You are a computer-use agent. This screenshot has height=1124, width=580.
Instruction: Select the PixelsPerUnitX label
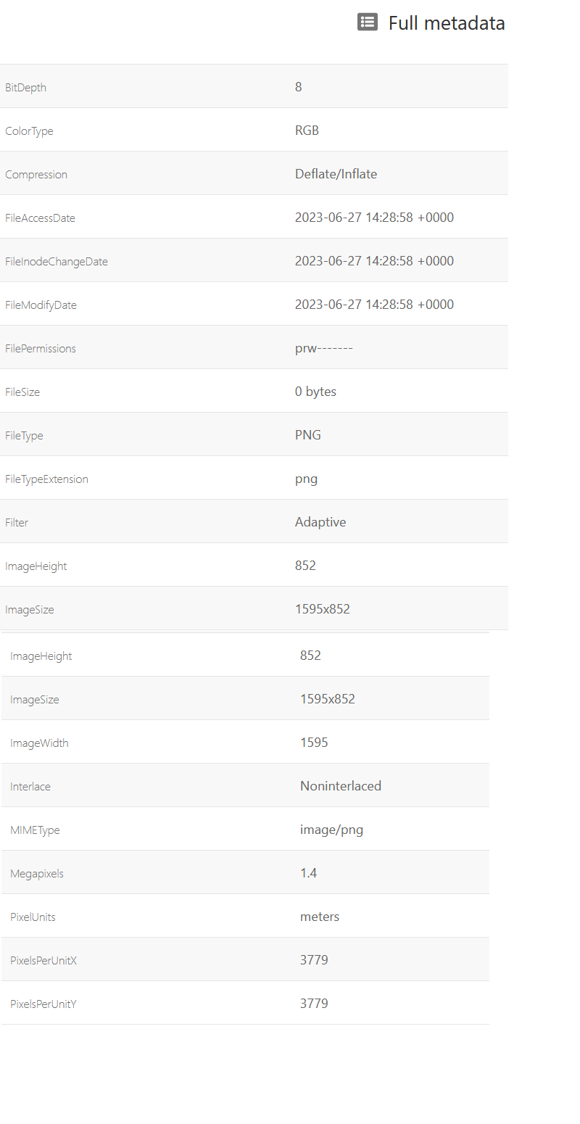[43, 961]
